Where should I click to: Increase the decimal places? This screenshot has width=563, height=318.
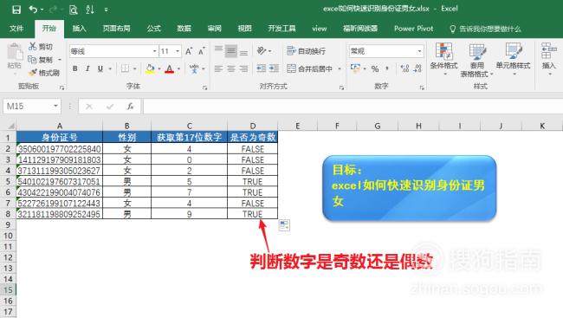click(404, 68)
